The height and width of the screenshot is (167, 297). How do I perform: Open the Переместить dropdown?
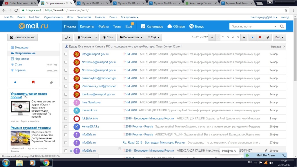[131, 37]
